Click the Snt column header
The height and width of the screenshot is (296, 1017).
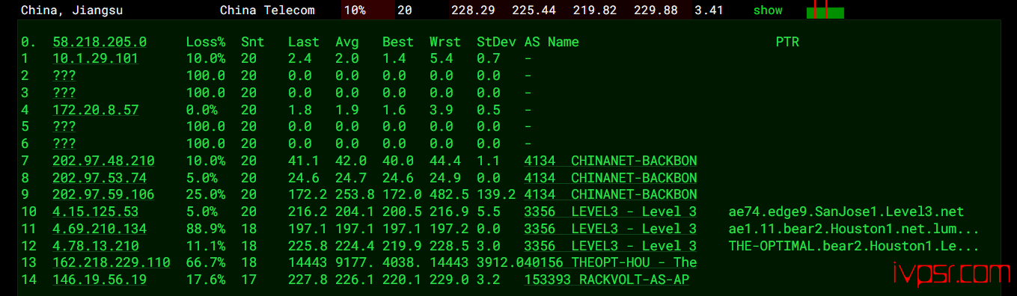[x=253, y=42]
